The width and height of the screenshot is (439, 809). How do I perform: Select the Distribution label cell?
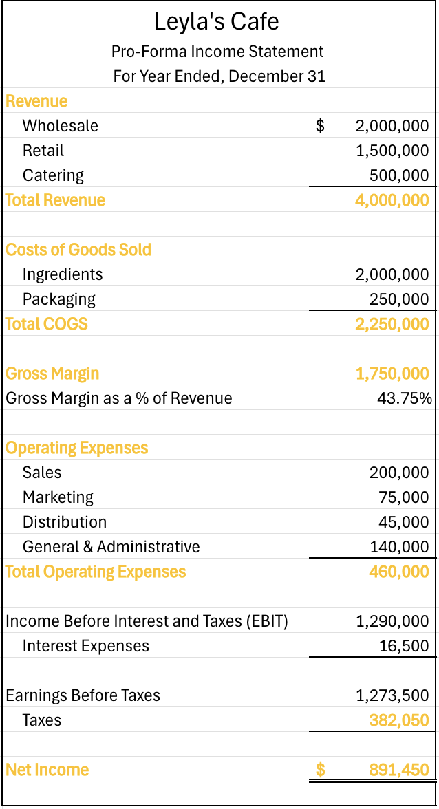pyautogui.click(x=65, y=522)
